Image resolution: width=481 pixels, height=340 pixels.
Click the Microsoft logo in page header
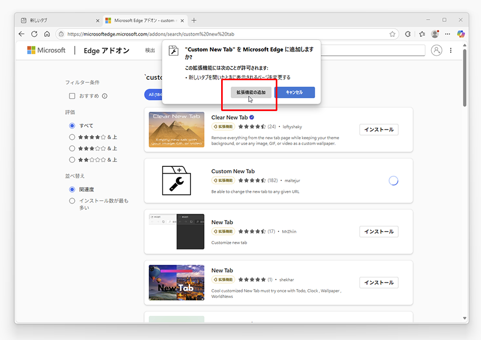coord(46,50)
